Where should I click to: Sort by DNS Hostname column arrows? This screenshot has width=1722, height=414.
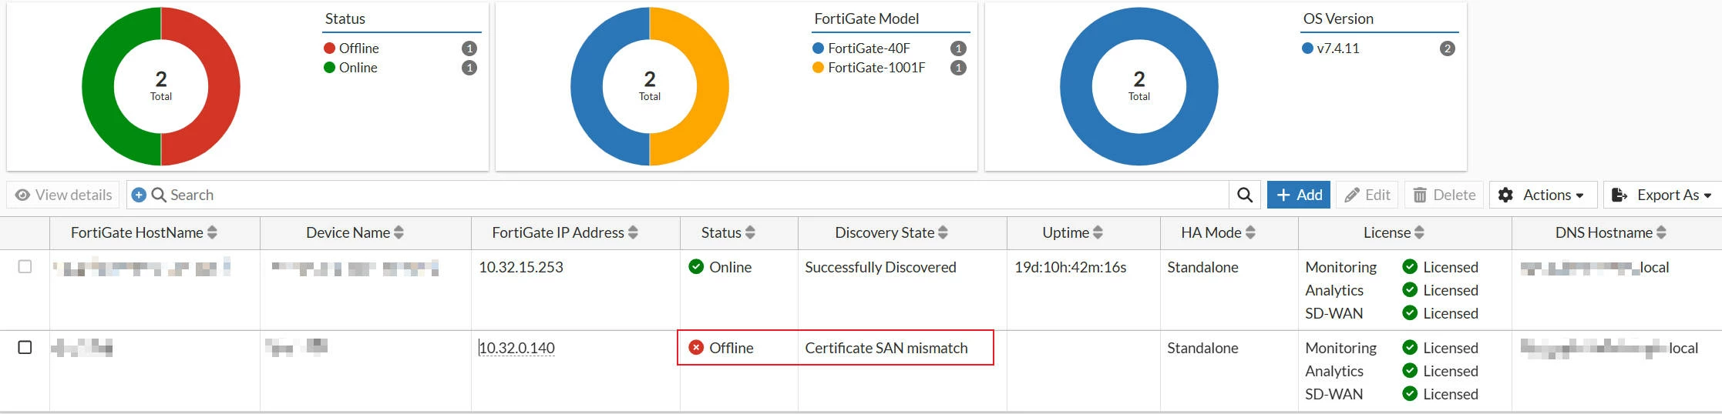1661,232
